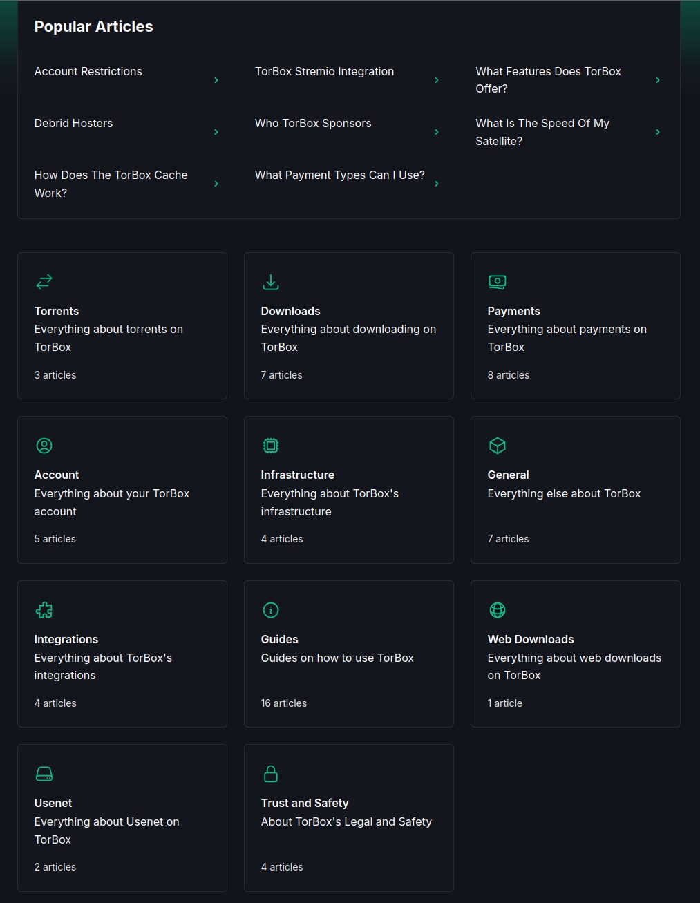Open the Debrid Hosters article
The height and width of the screenshot is (903, 700).
(74, 123)
